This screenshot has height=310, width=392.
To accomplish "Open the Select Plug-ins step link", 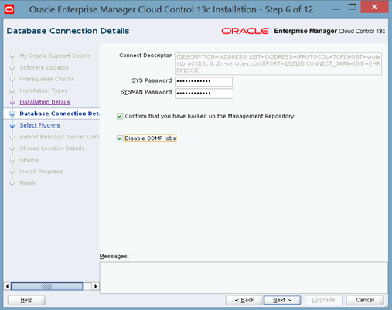I will [40, 125].
